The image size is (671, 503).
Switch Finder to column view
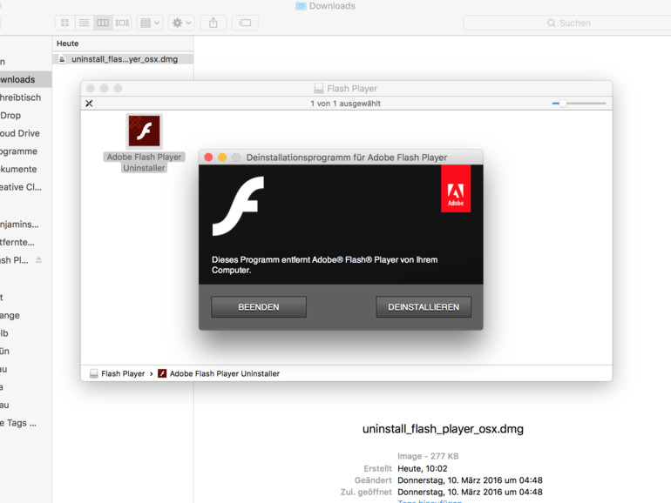[103, 23]
